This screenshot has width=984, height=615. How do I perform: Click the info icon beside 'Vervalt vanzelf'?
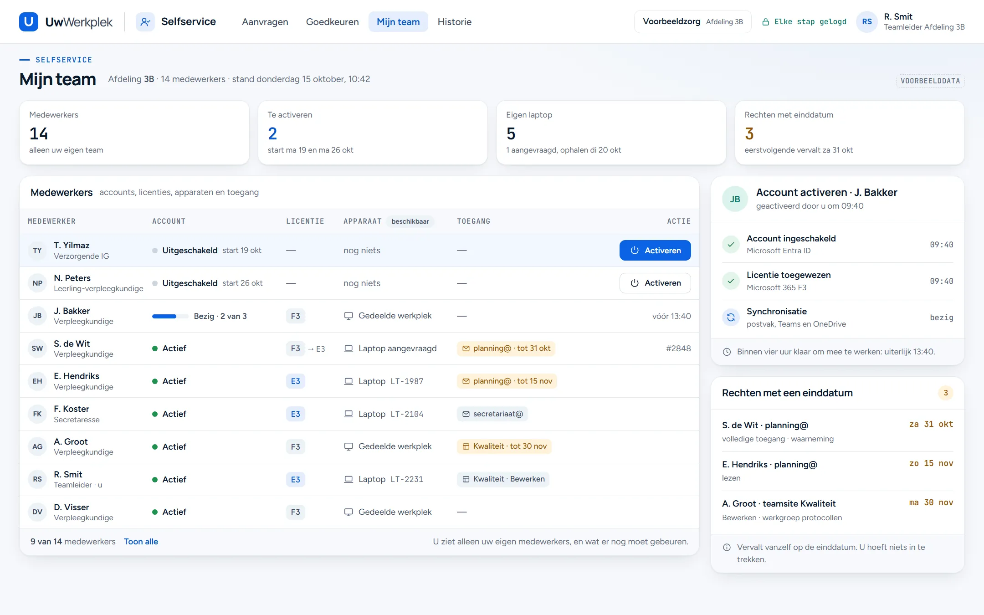(x=727, y=547)
